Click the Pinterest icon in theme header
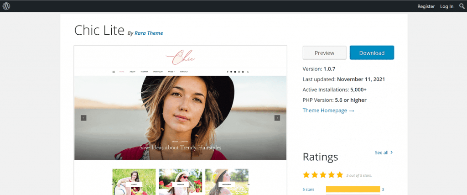The image size is (467, 195). [x=243, y=72]
